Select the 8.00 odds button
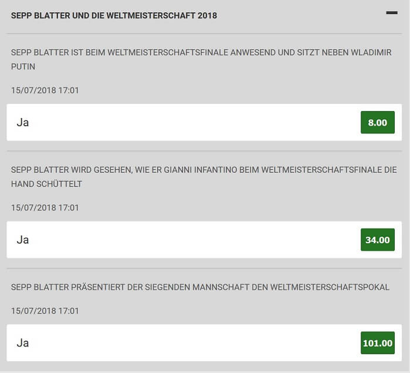Image resolution: width=410 pixels, height=373 pixels. (x=377, y=123)
